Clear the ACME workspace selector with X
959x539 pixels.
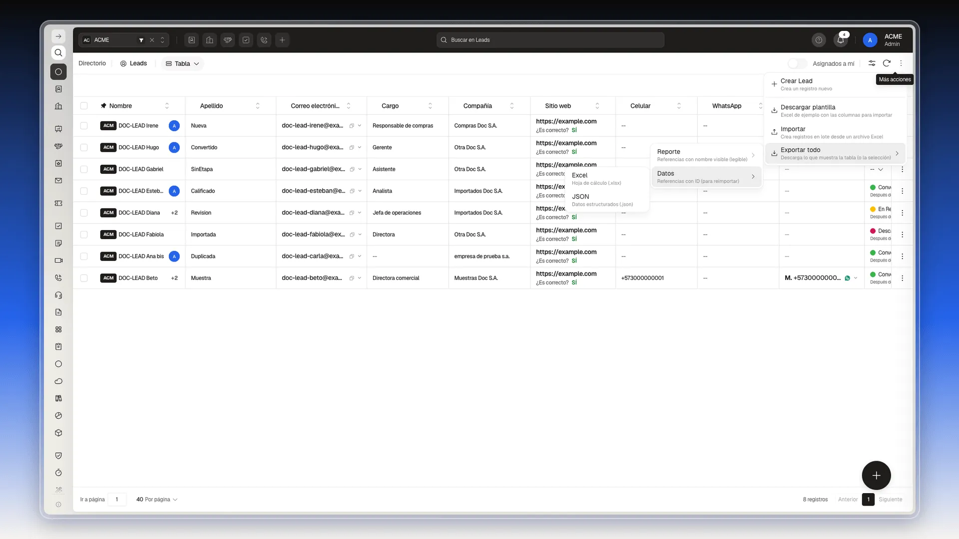(x=152, y=40)
